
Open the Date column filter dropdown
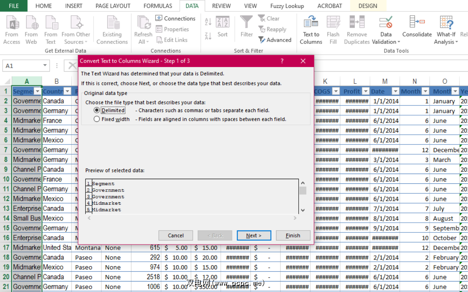click(395, 91)
